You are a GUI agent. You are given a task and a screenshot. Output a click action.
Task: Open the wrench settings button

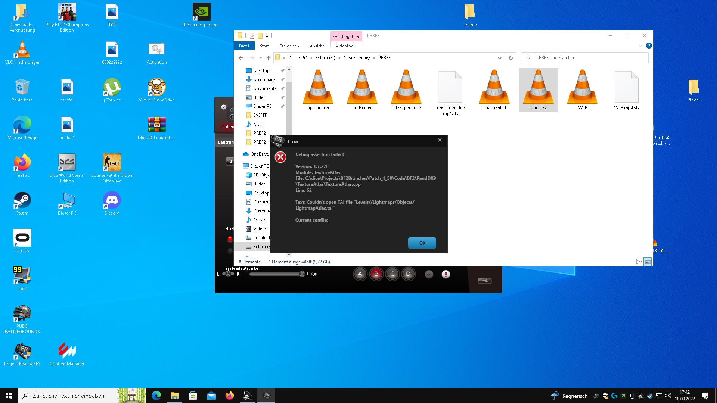click(485, 281)
